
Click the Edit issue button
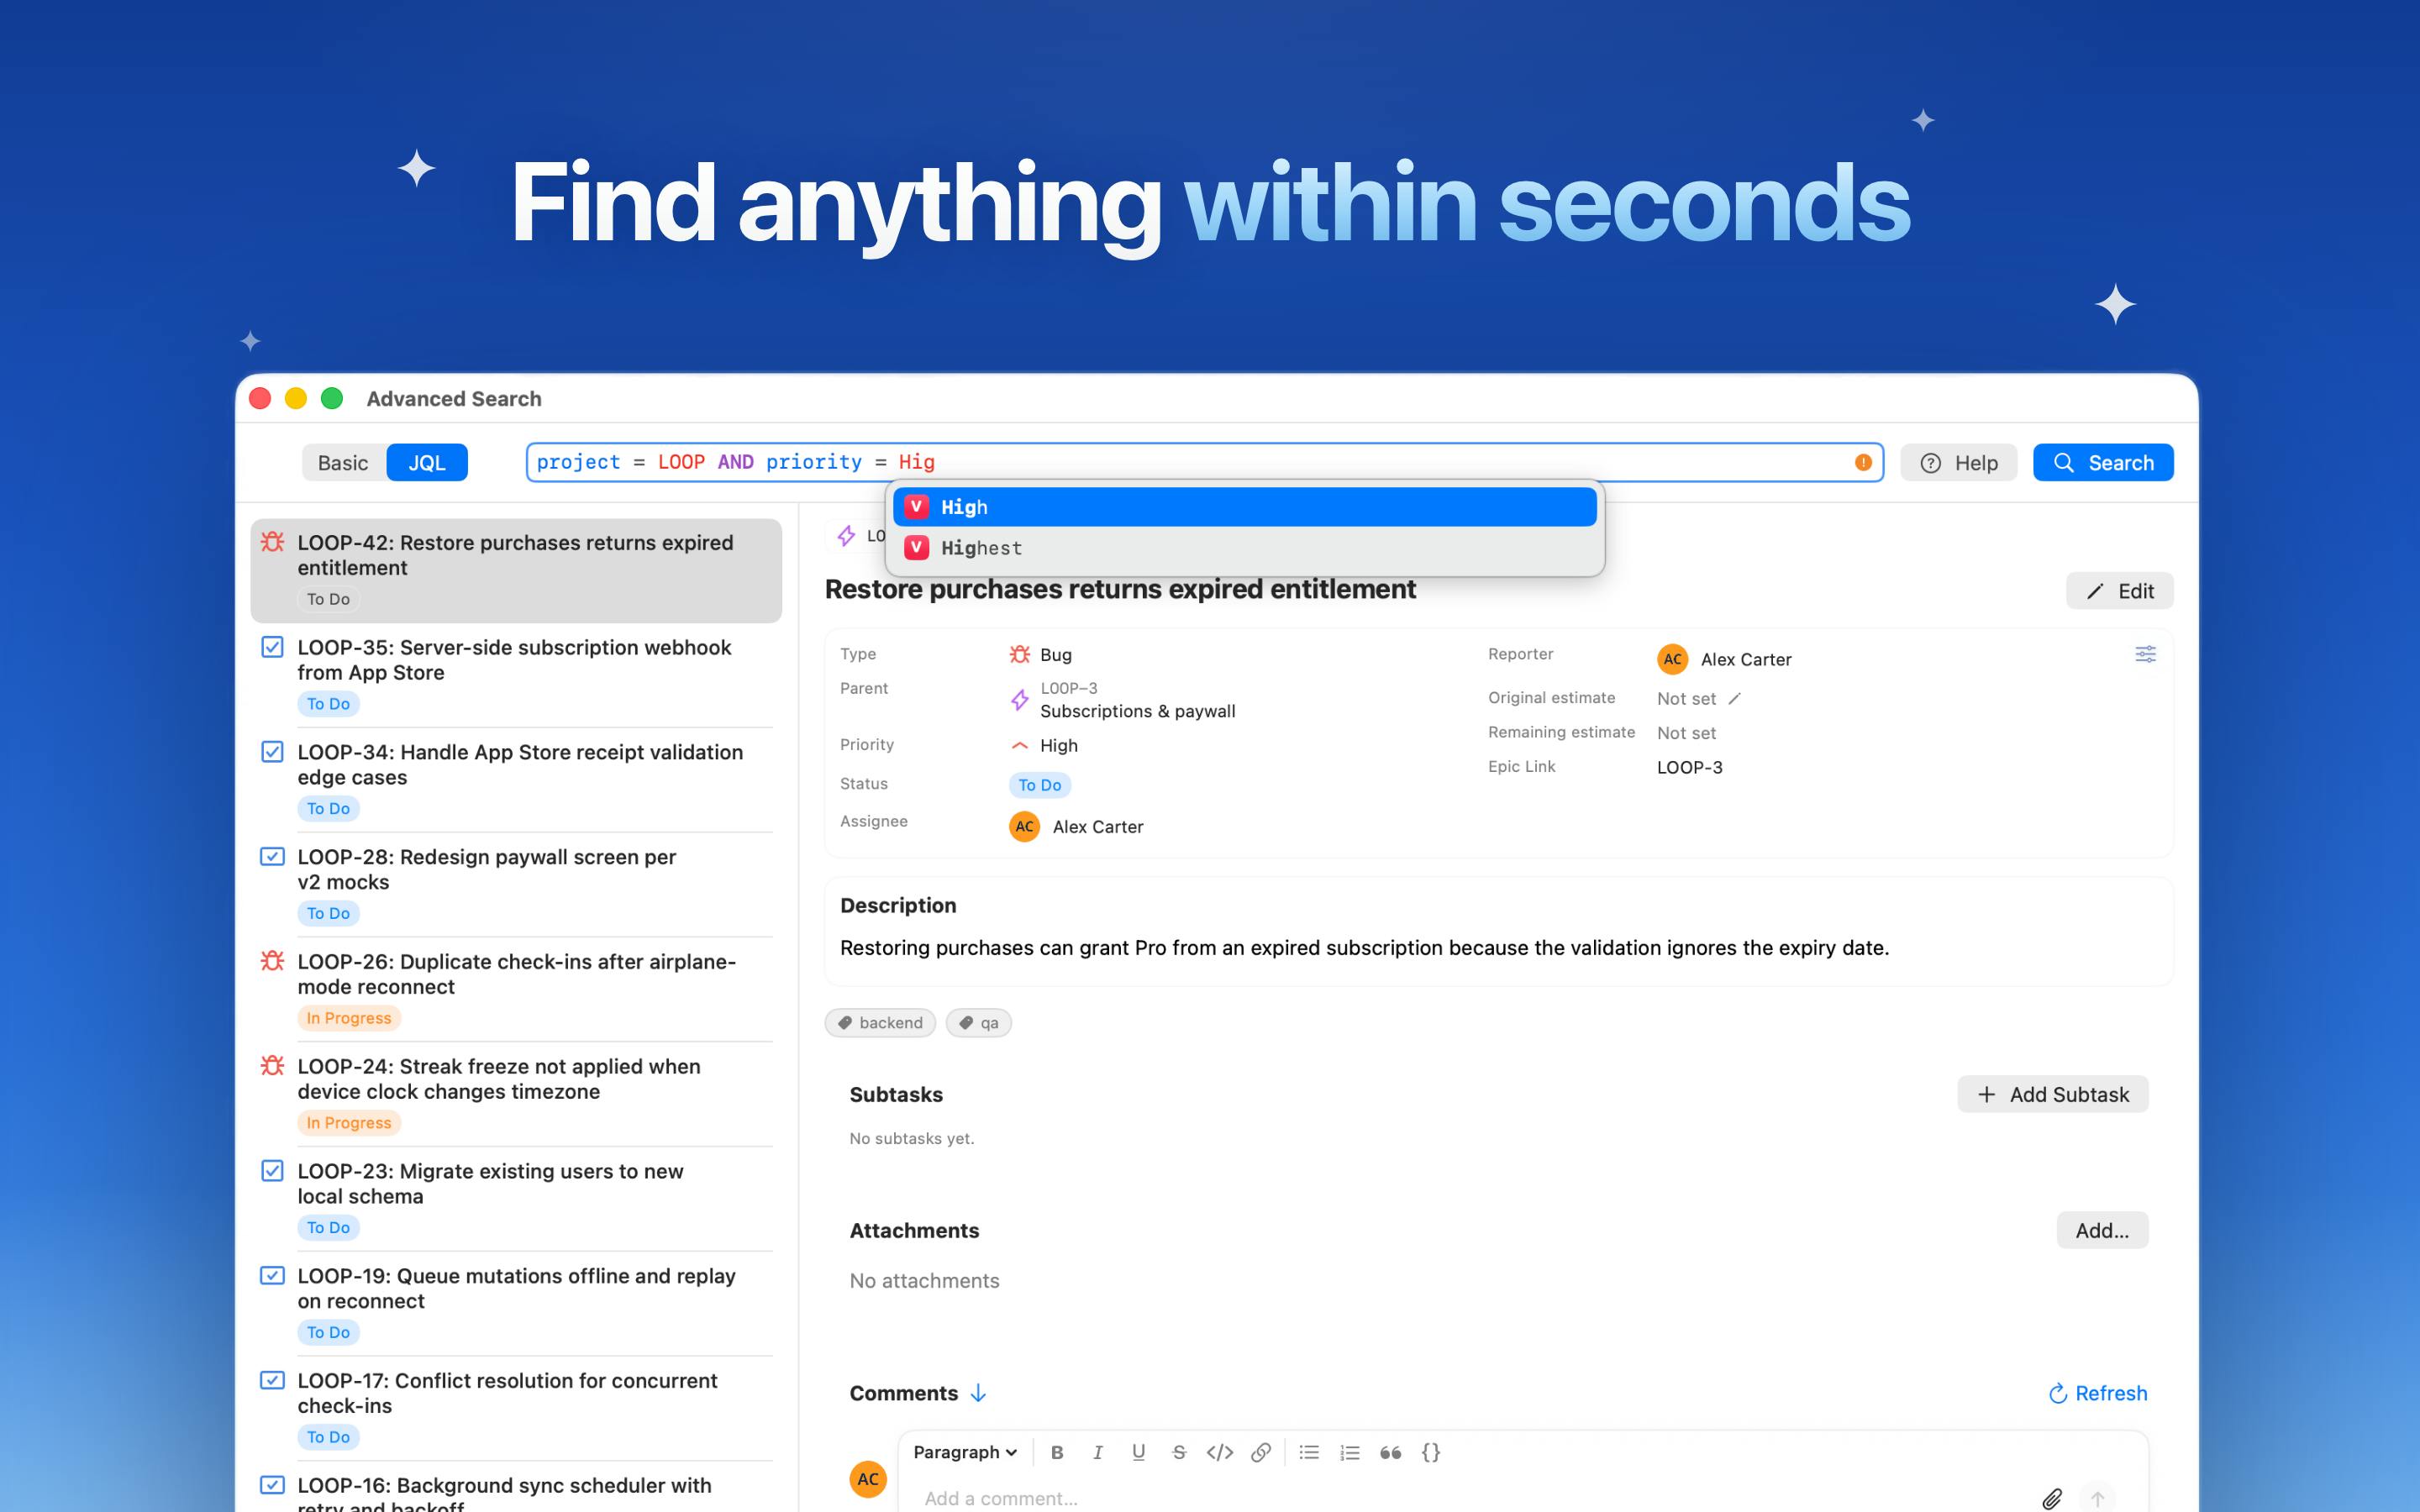[2119, 591]
